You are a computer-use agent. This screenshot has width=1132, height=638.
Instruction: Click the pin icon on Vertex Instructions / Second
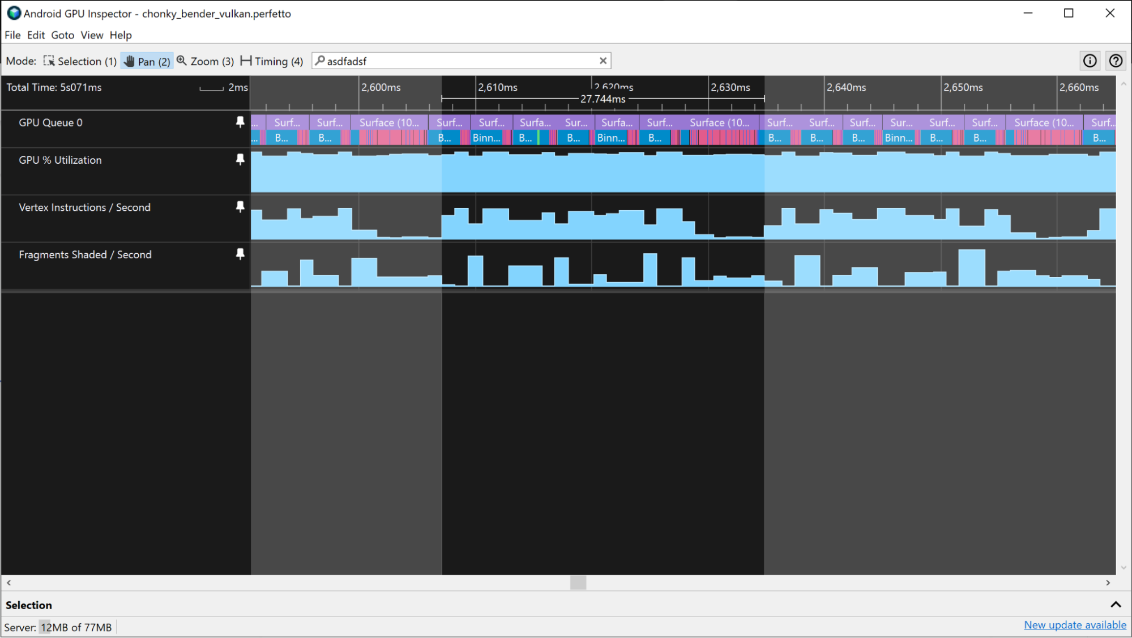click(x=240, y=207)
